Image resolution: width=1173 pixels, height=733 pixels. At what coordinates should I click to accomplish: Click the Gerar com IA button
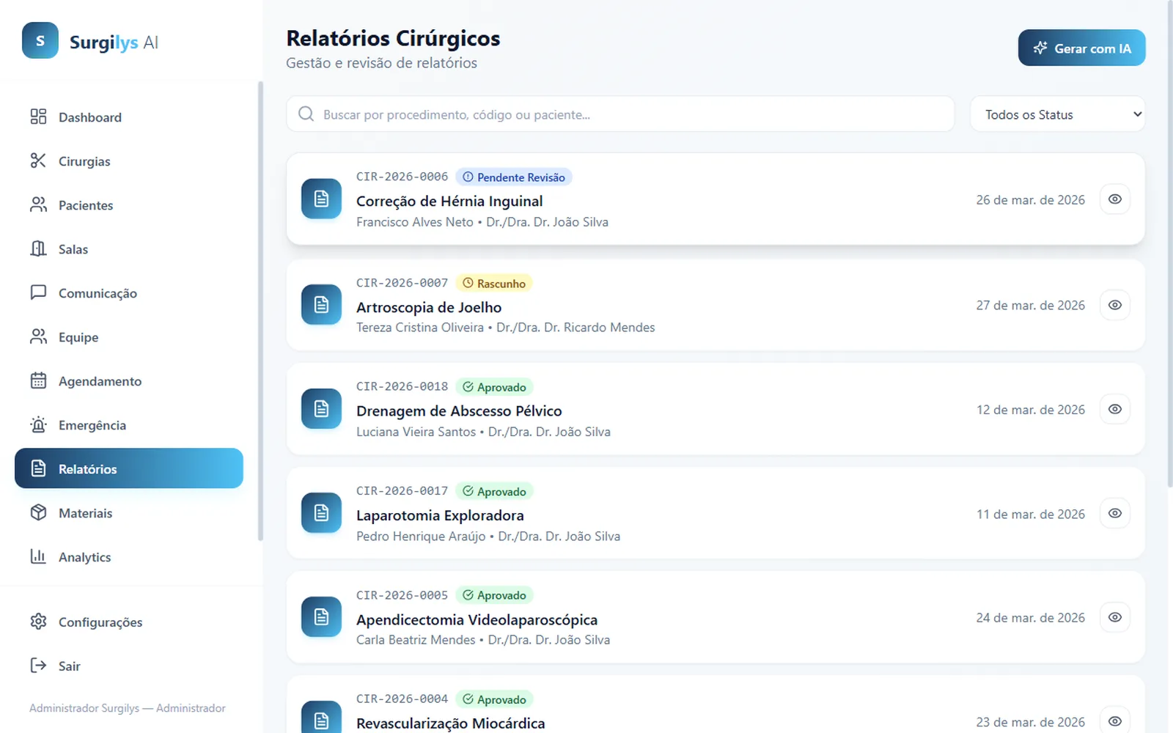point(1081,48)
